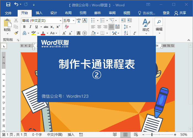
Task: Click the character border A icon
Action: click(85, 20)
